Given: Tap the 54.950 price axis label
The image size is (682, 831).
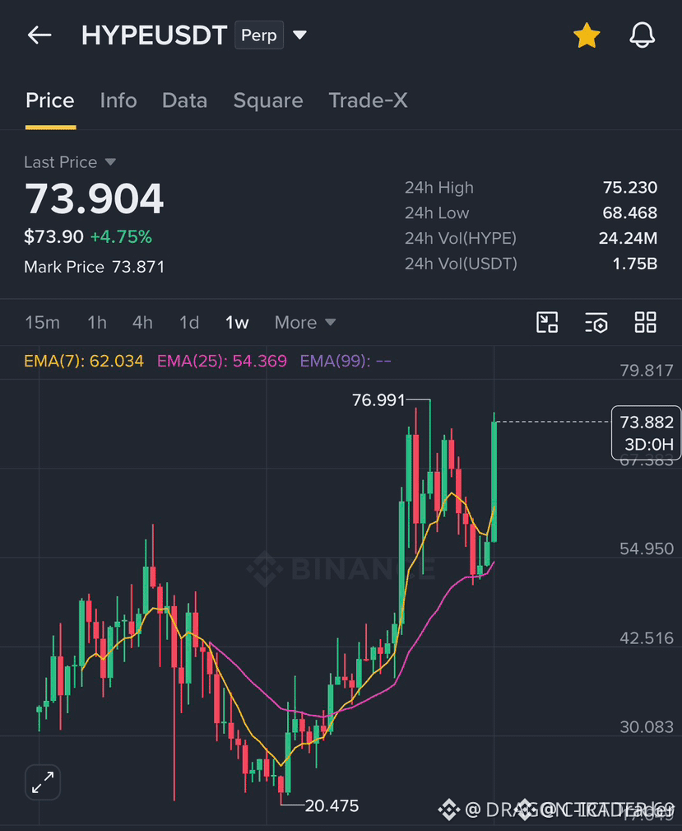Looking at the screenshot, I should point(647,549).
